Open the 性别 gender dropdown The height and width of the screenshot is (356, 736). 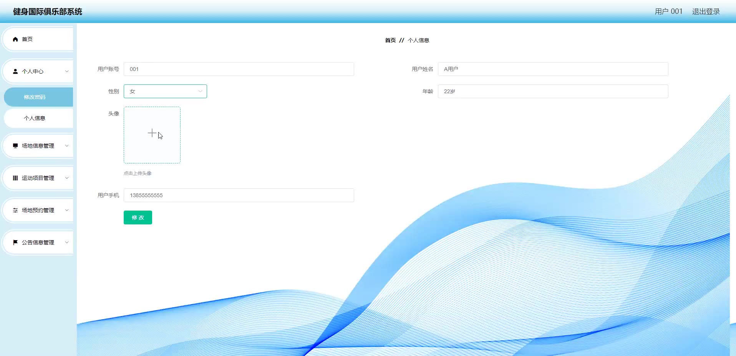coord(165,91)
